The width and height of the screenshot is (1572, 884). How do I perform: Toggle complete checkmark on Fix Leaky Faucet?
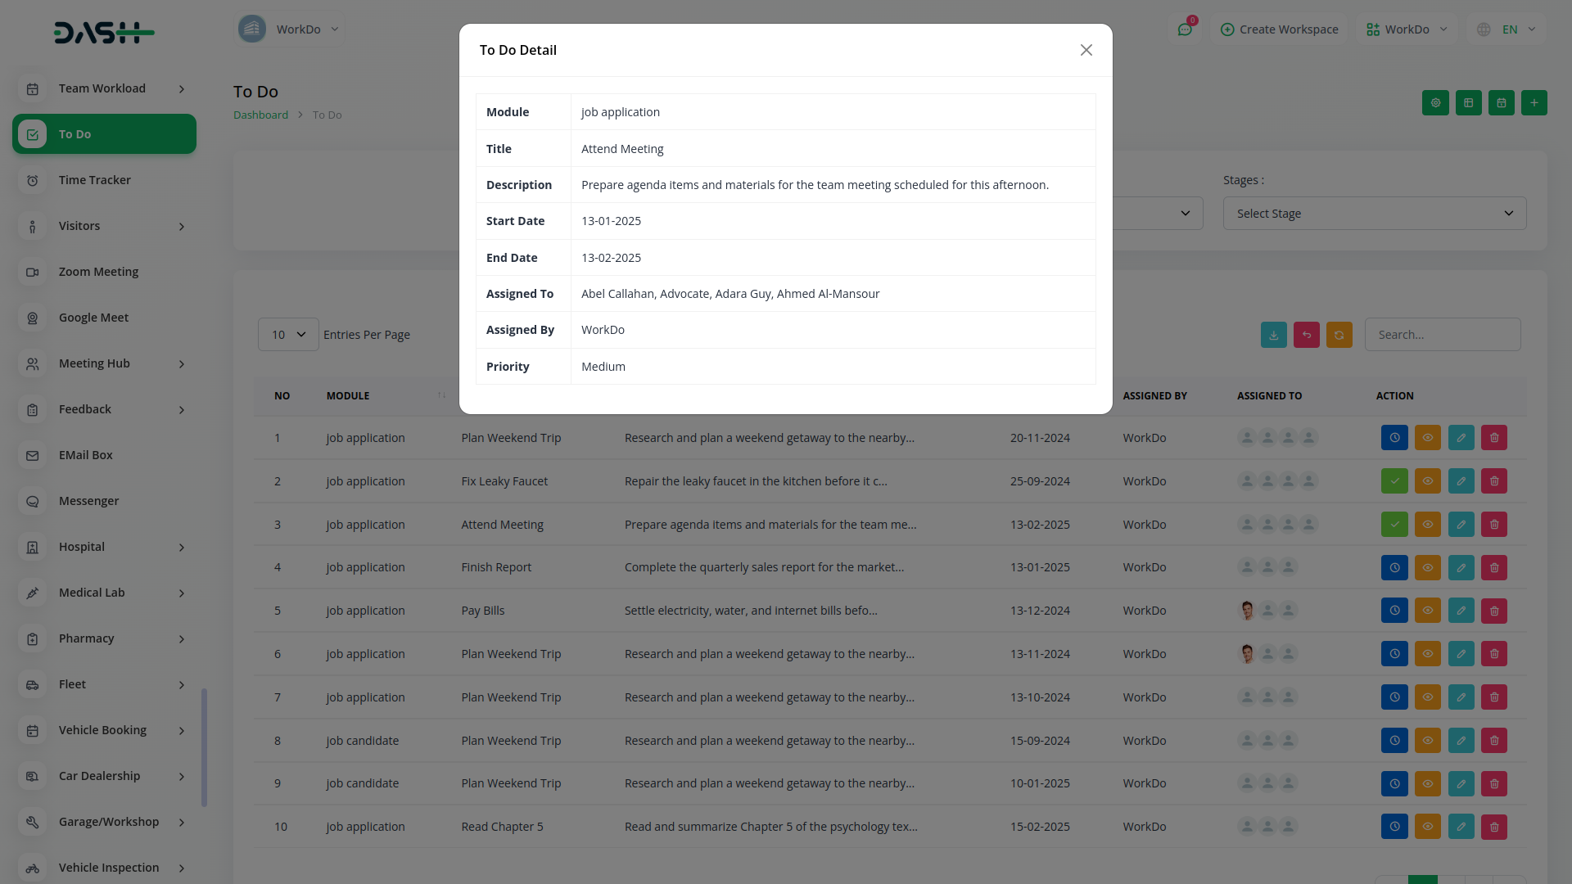point(1394,481)
